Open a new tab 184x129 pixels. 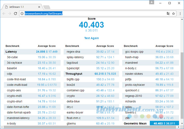[x=47, y=7]
